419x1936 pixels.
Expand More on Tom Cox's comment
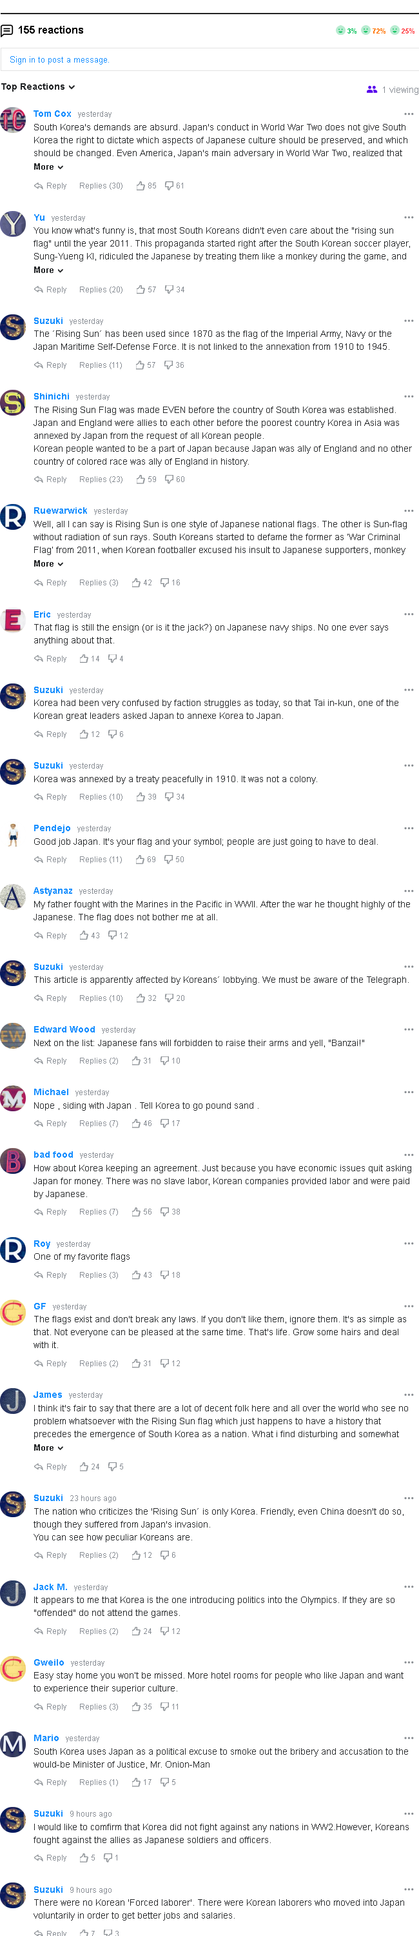click(x=48, y=167)
